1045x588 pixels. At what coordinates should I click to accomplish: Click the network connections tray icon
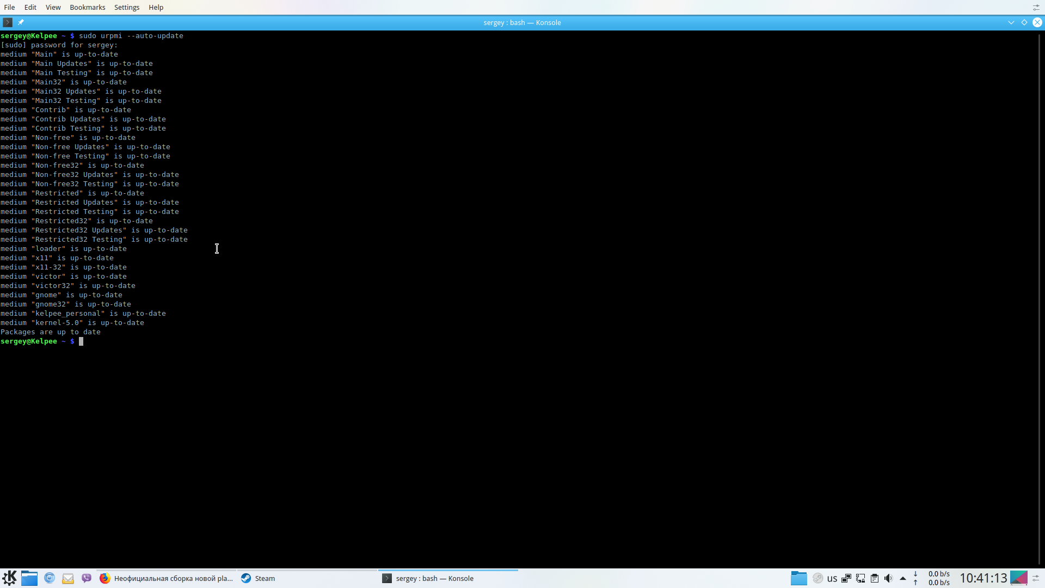pyautogui.click(x=860, y=578)
